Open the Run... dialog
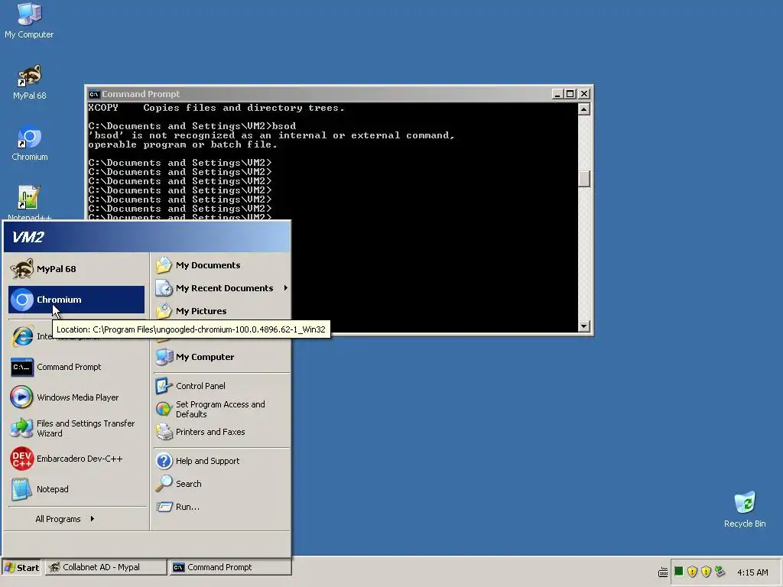 click(222, 507)
